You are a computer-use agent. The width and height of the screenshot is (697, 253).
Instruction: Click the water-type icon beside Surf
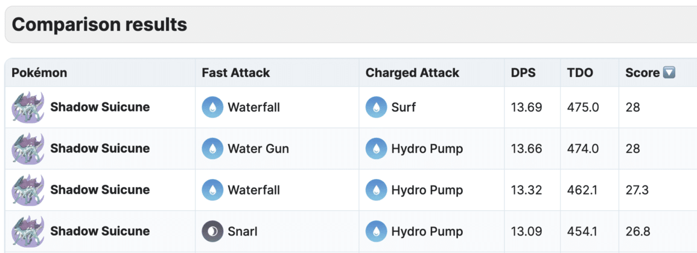pyautogui.click(x=376, y=108)
